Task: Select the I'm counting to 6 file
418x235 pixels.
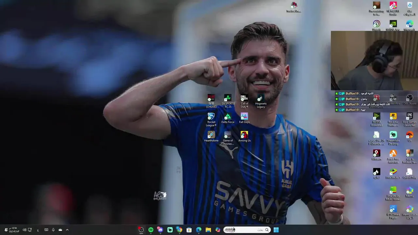Action: [377, 9]
